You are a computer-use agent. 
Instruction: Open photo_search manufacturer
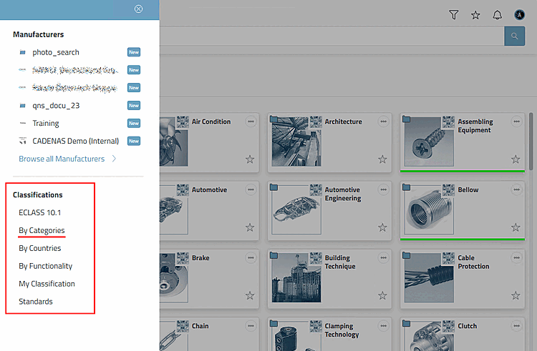pyautogui.click(x=56, y=52)
